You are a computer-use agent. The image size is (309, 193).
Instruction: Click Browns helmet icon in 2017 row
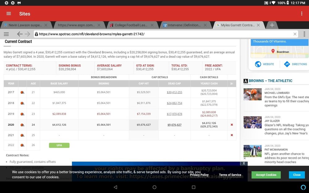tap(22, 92)
